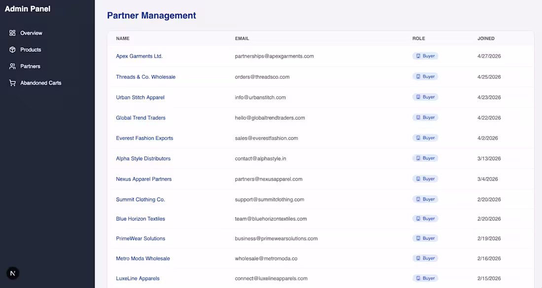Open Alpha Style Distributors partner

143,158
